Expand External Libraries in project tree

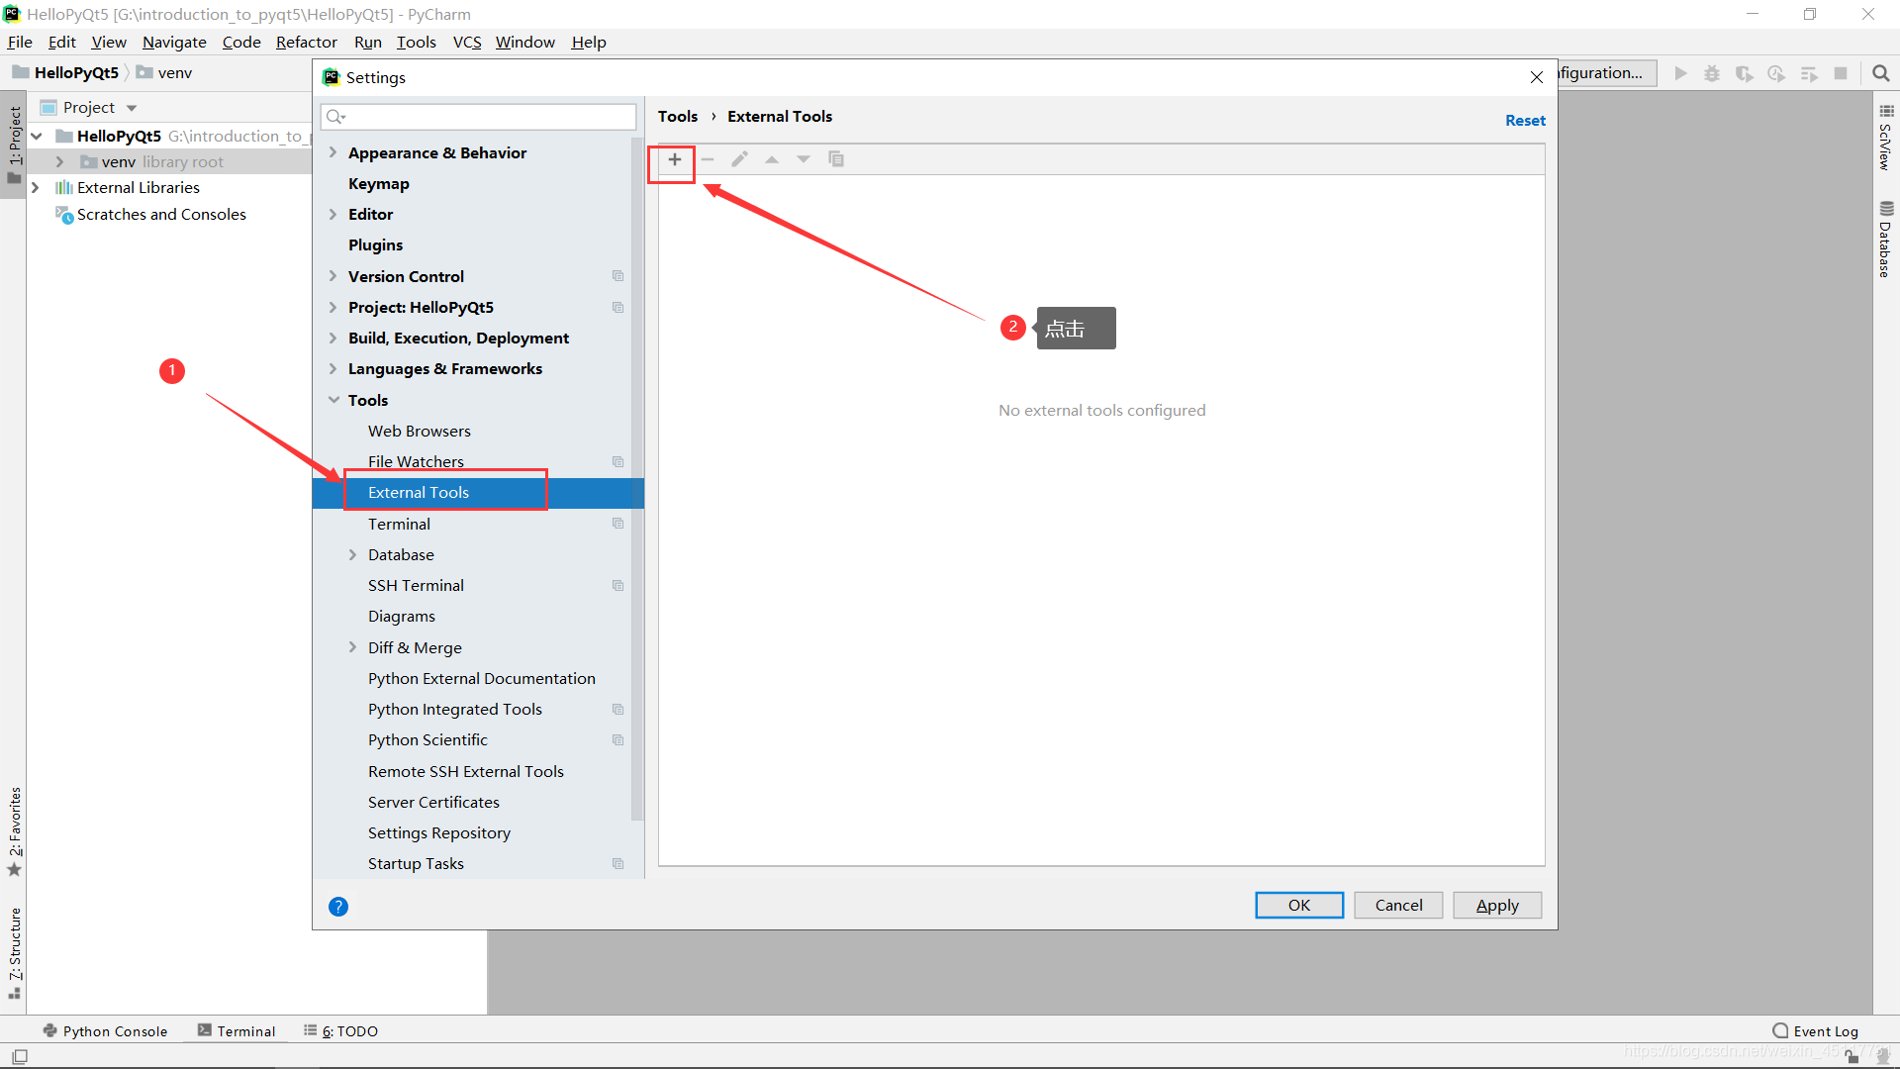coord(36,187)
